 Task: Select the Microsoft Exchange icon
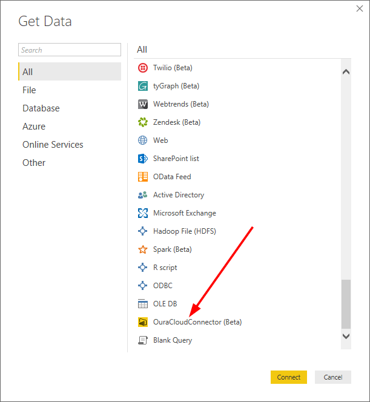coord(142,213)
